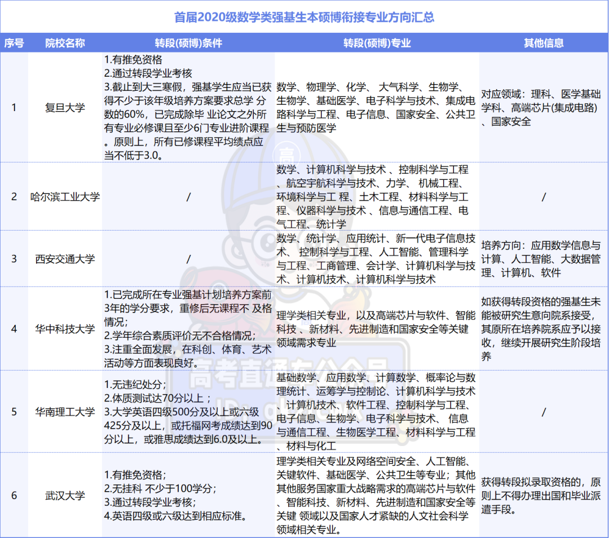The image size is (609, 538).
Task: Click the 转段(硕博)条件 column header
Action: [x=187, y=43]
